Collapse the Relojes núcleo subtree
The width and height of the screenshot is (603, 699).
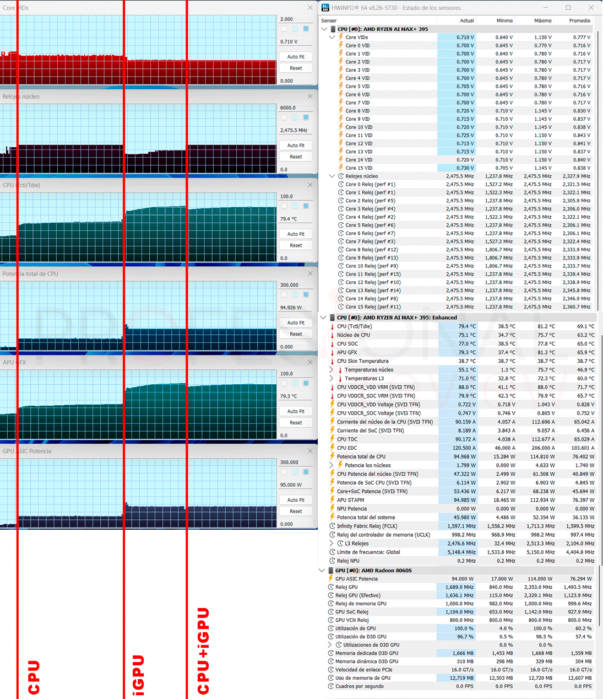click(x=332, y=176)
